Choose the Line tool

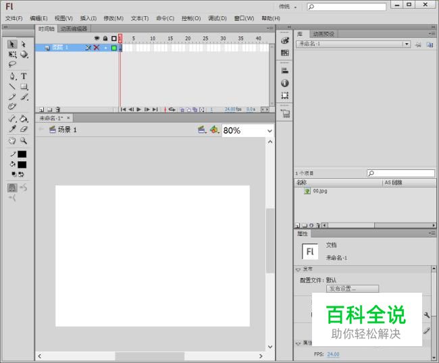coord(12,86)
